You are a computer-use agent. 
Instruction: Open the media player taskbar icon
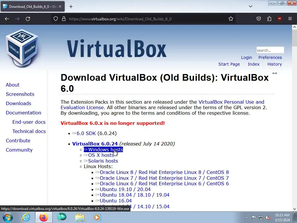click(x=97, y=217)
